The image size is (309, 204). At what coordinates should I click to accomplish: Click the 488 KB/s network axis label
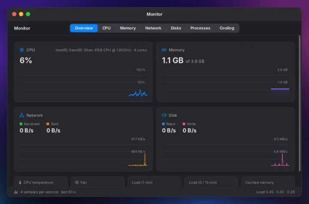(138, 151)
